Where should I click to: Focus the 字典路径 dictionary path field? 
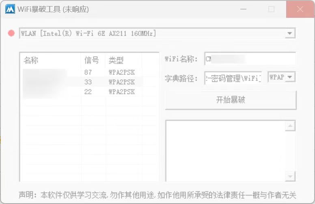(x=233, y=78)
